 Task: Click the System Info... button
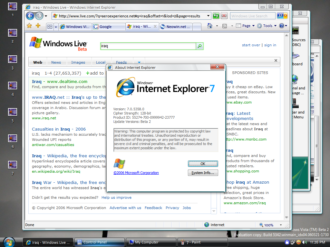coord(203,173)
